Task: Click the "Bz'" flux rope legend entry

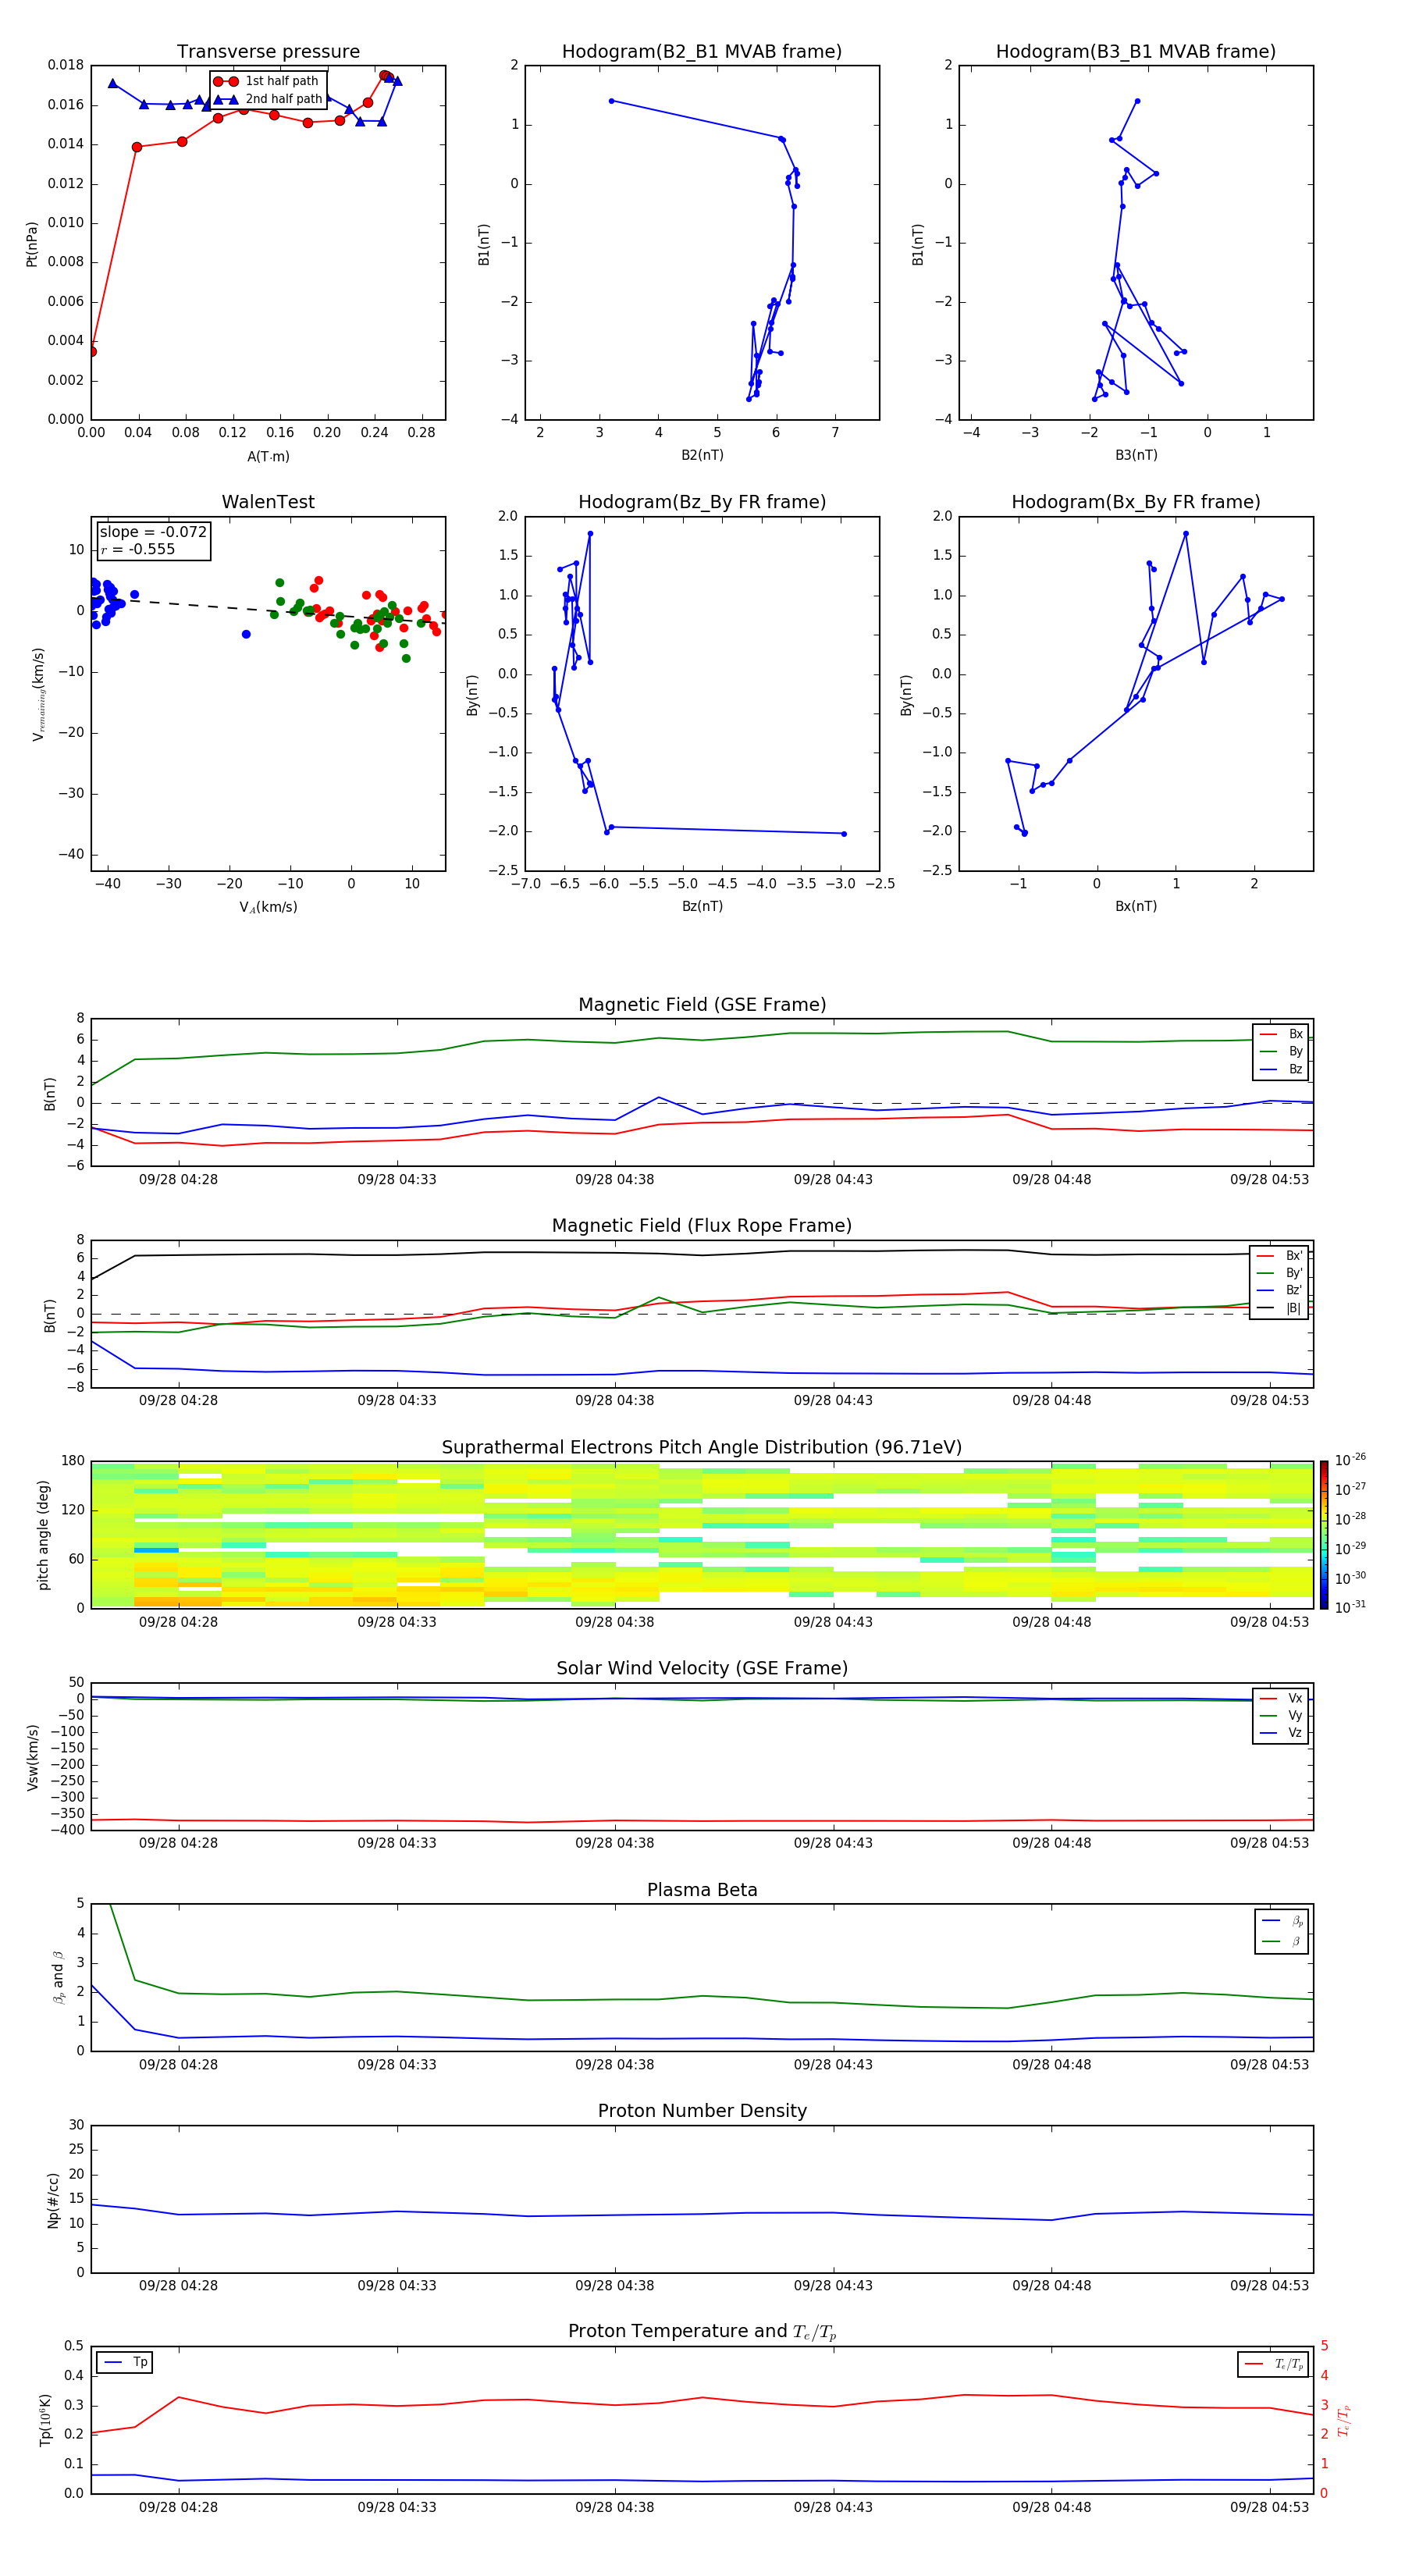Action: [1280, 1290]
